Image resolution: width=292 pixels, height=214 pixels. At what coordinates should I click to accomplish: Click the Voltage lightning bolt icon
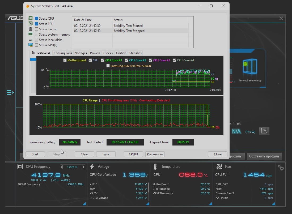point(92,166)
